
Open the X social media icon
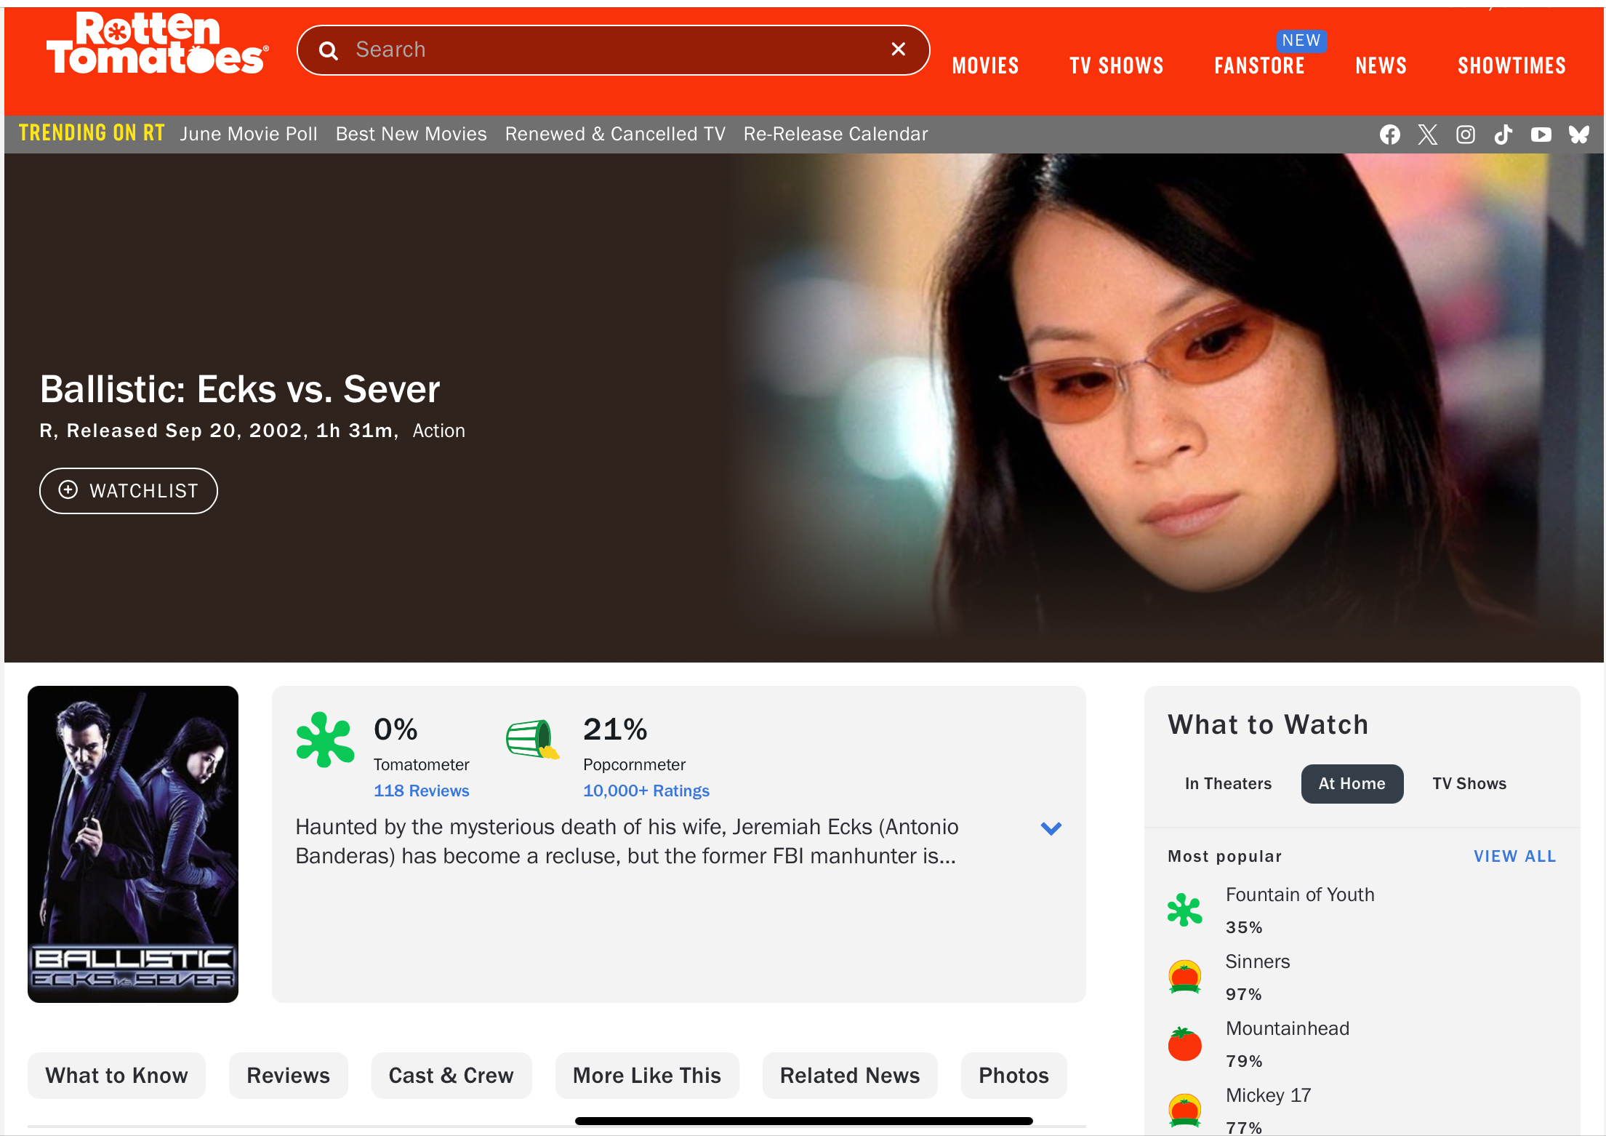pos(1427,135)
